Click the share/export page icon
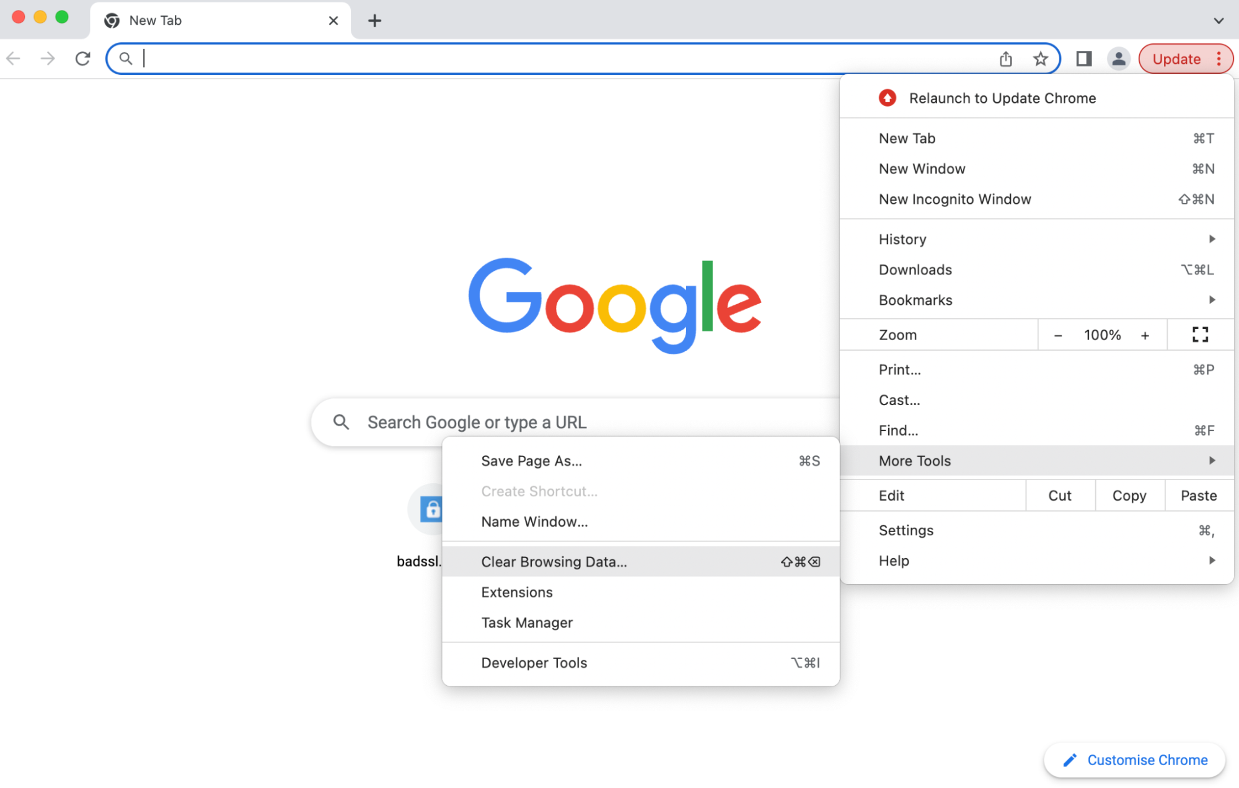This screenshot has height=788, width=1239. click(1005, 58)
